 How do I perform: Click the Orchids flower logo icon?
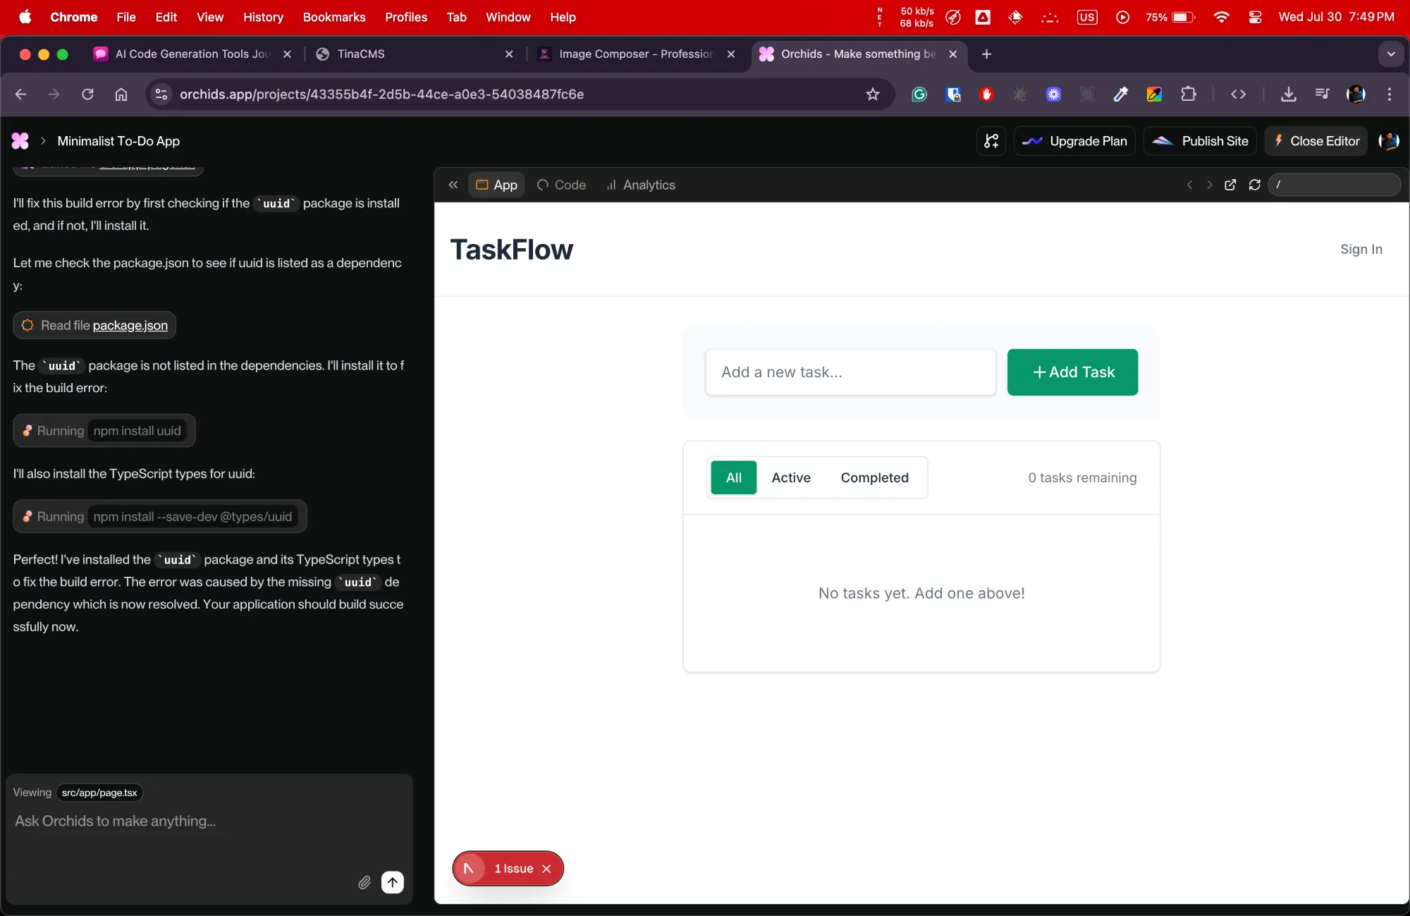coord(20,141)
